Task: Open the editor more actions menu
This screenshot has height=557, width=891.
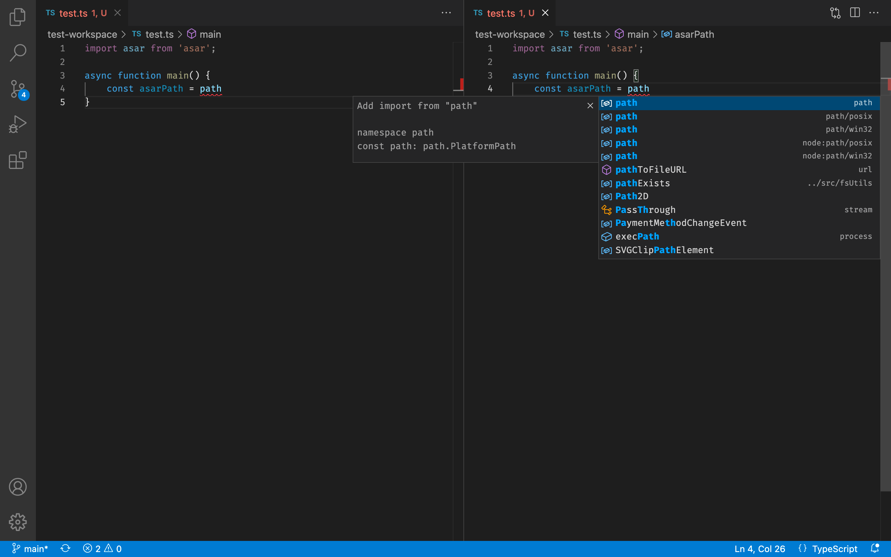Action: (x=874, y=12)
